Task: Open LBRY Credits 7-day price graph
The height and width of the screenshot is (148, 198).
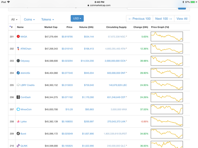Action: pos(167,85)
